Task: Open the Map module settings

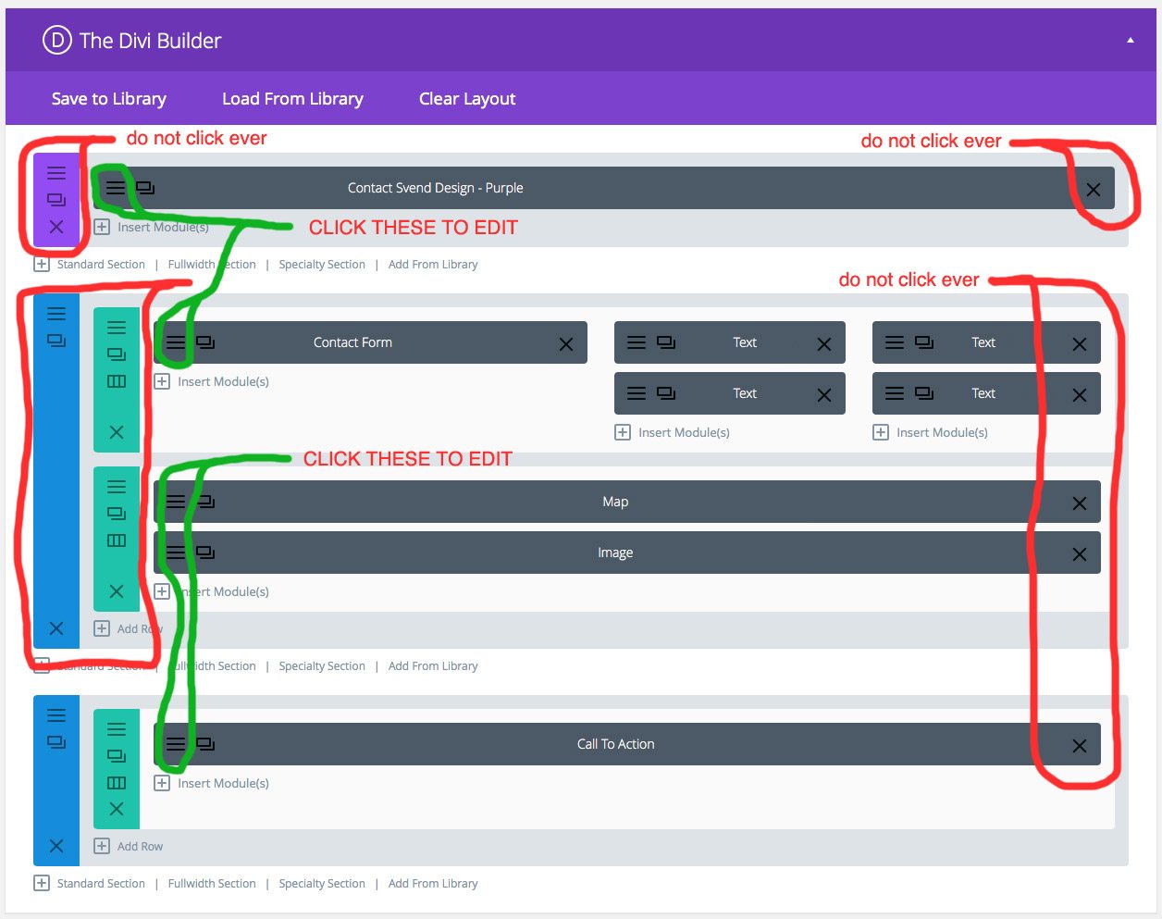Action: click(176, 502)
